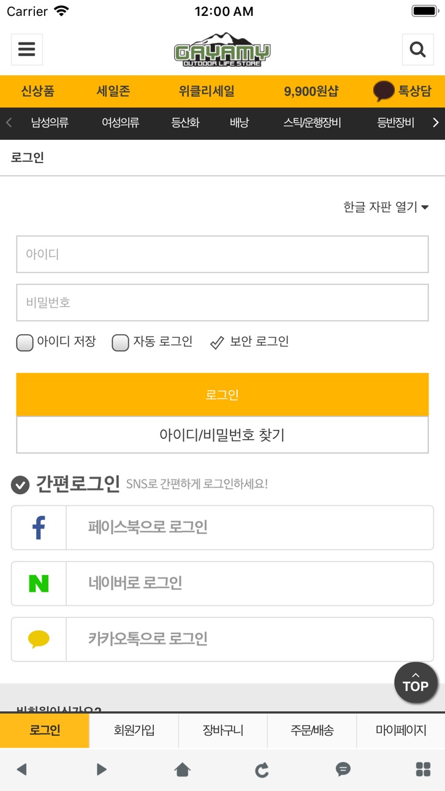Go home via bottom house icon
Viewport: 445px width, 791px height.
[x=182, y=770]
